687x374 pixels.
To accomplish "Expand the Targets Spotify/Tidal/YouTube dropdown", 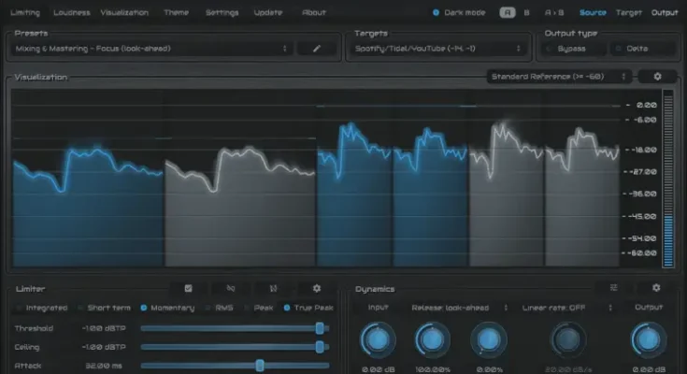I will pos(439,49).
